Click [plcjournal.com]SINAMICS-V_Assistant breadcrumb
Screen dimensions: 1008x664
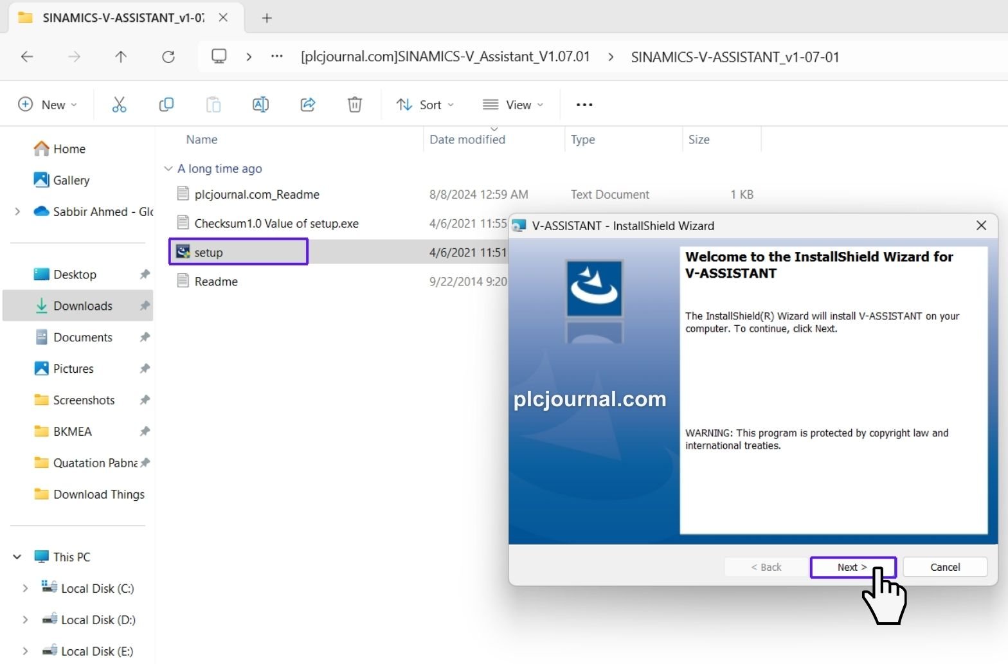click(x=445, y=57)
